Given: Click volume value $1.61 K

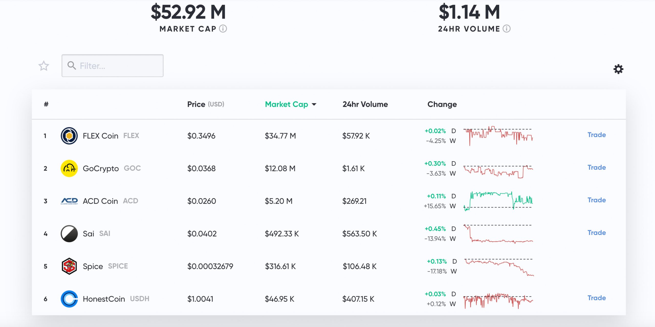Looking at the screenshot, I should tap(354, 168).
